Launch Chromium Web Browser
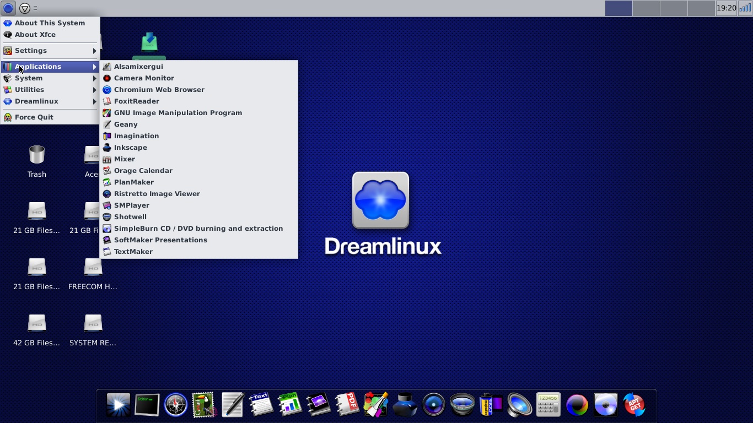The height and width of the screenshot is (423, 753). coord(199,90)
